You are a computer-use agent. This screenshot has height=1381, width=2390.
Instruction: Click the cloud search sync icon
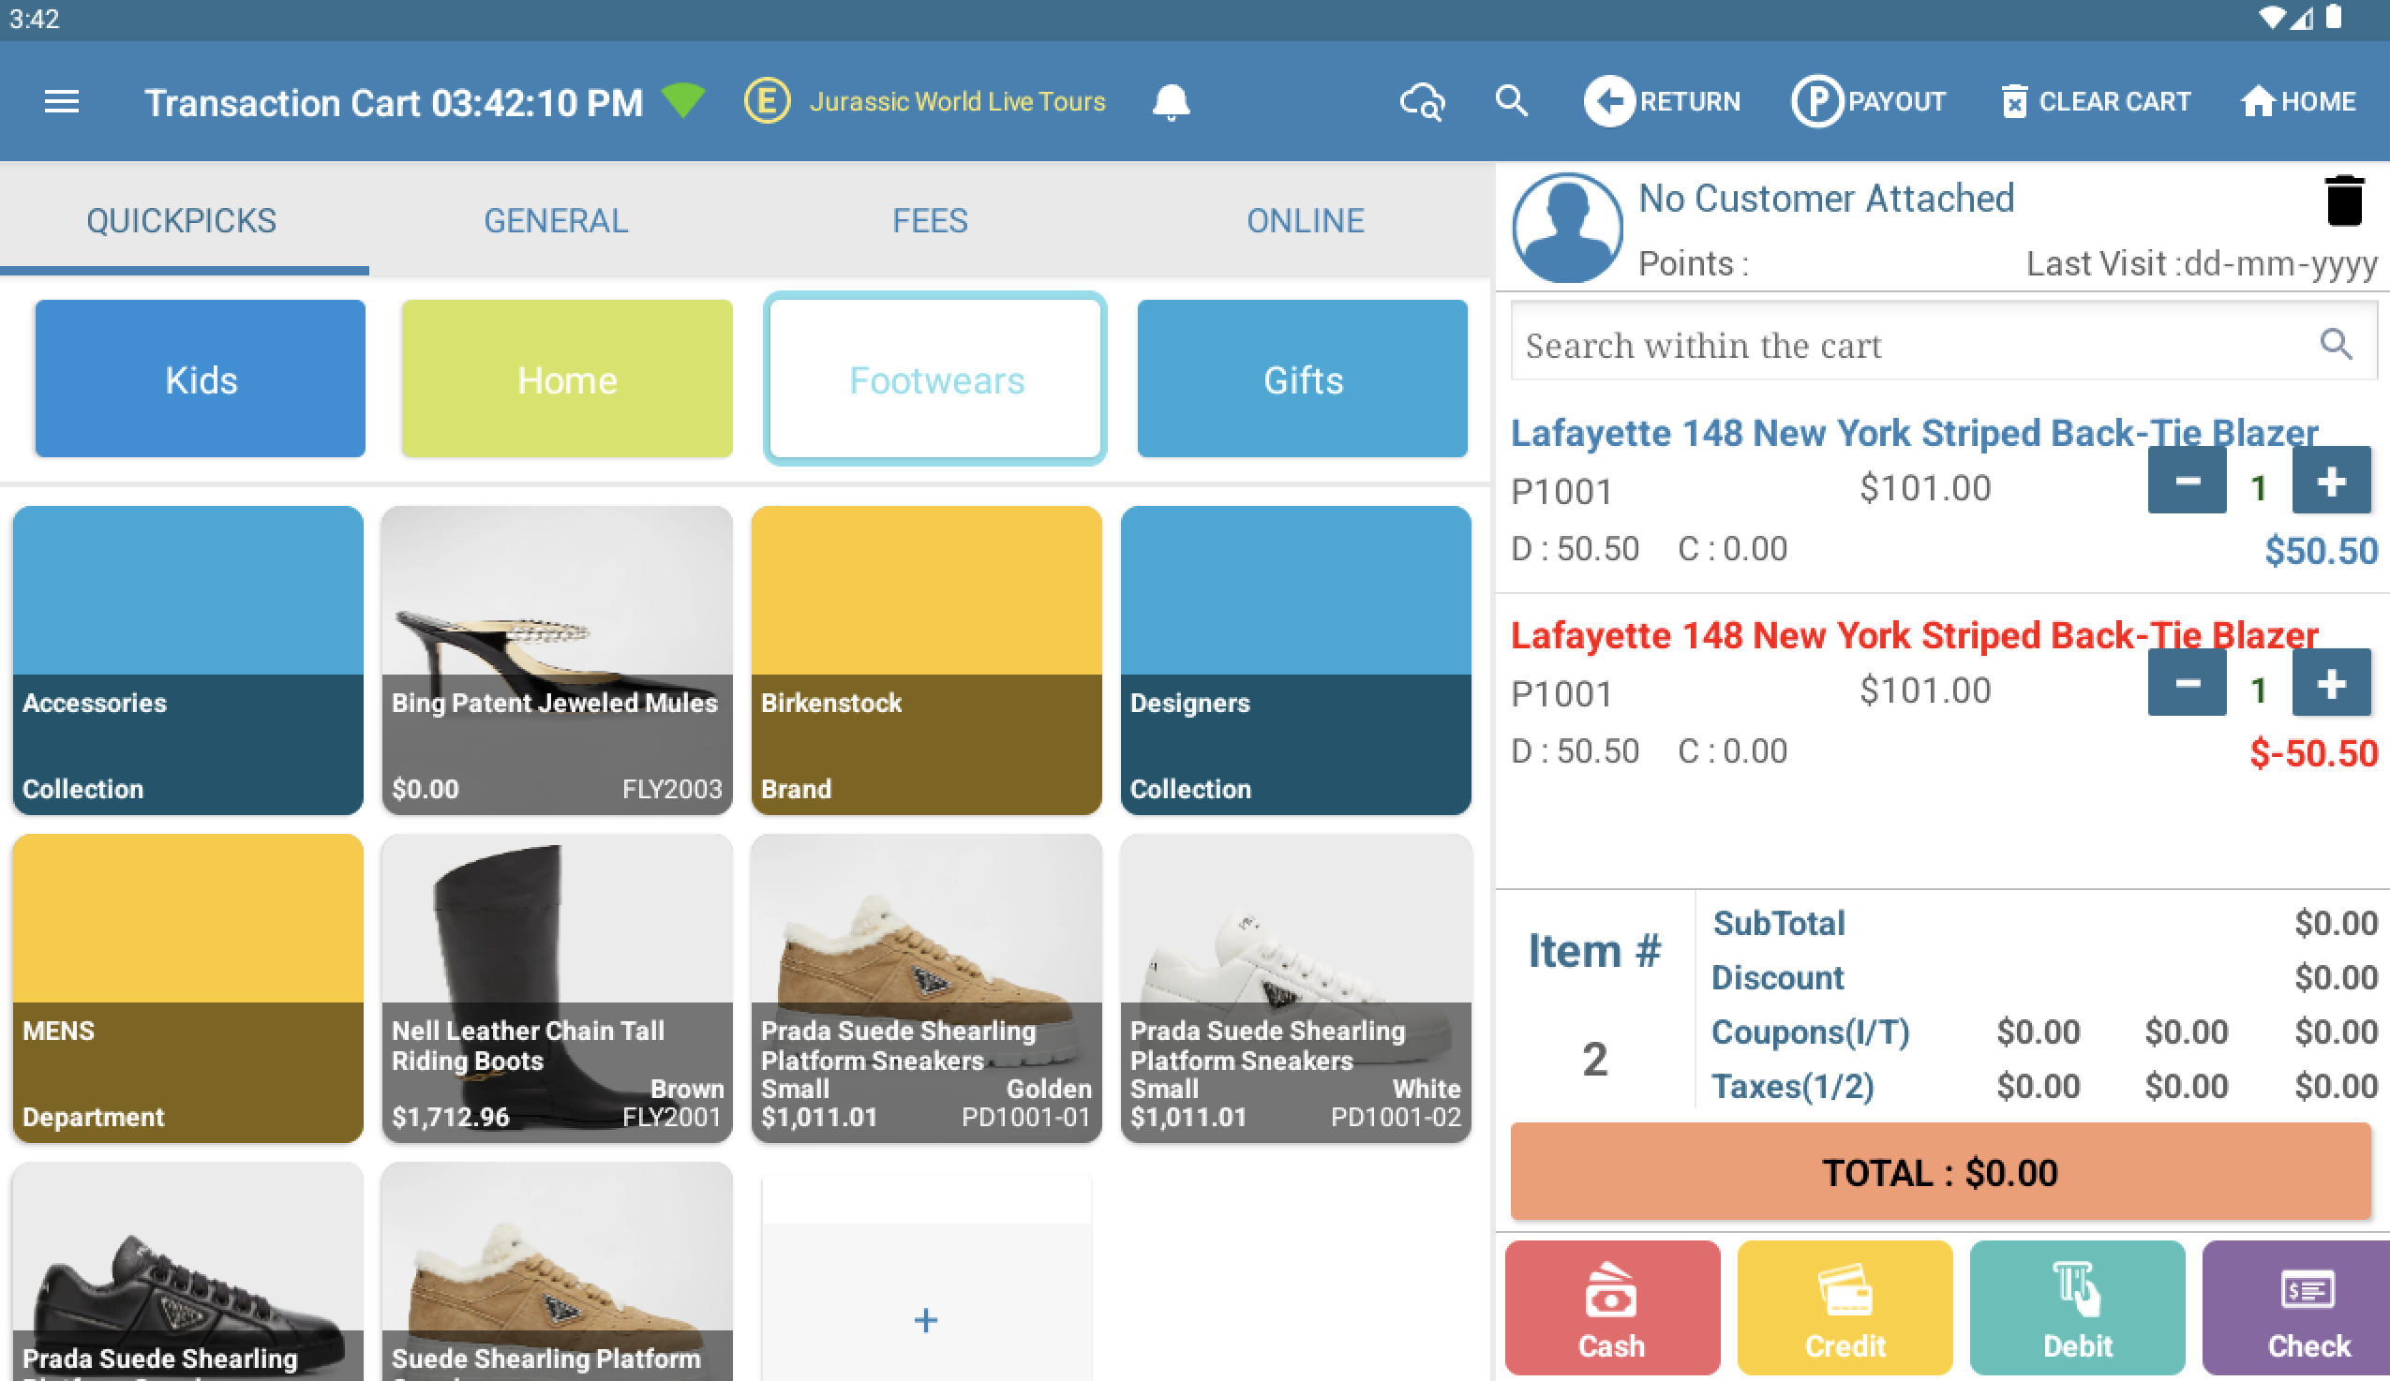pyautogui.click(x=1422, y=101)
